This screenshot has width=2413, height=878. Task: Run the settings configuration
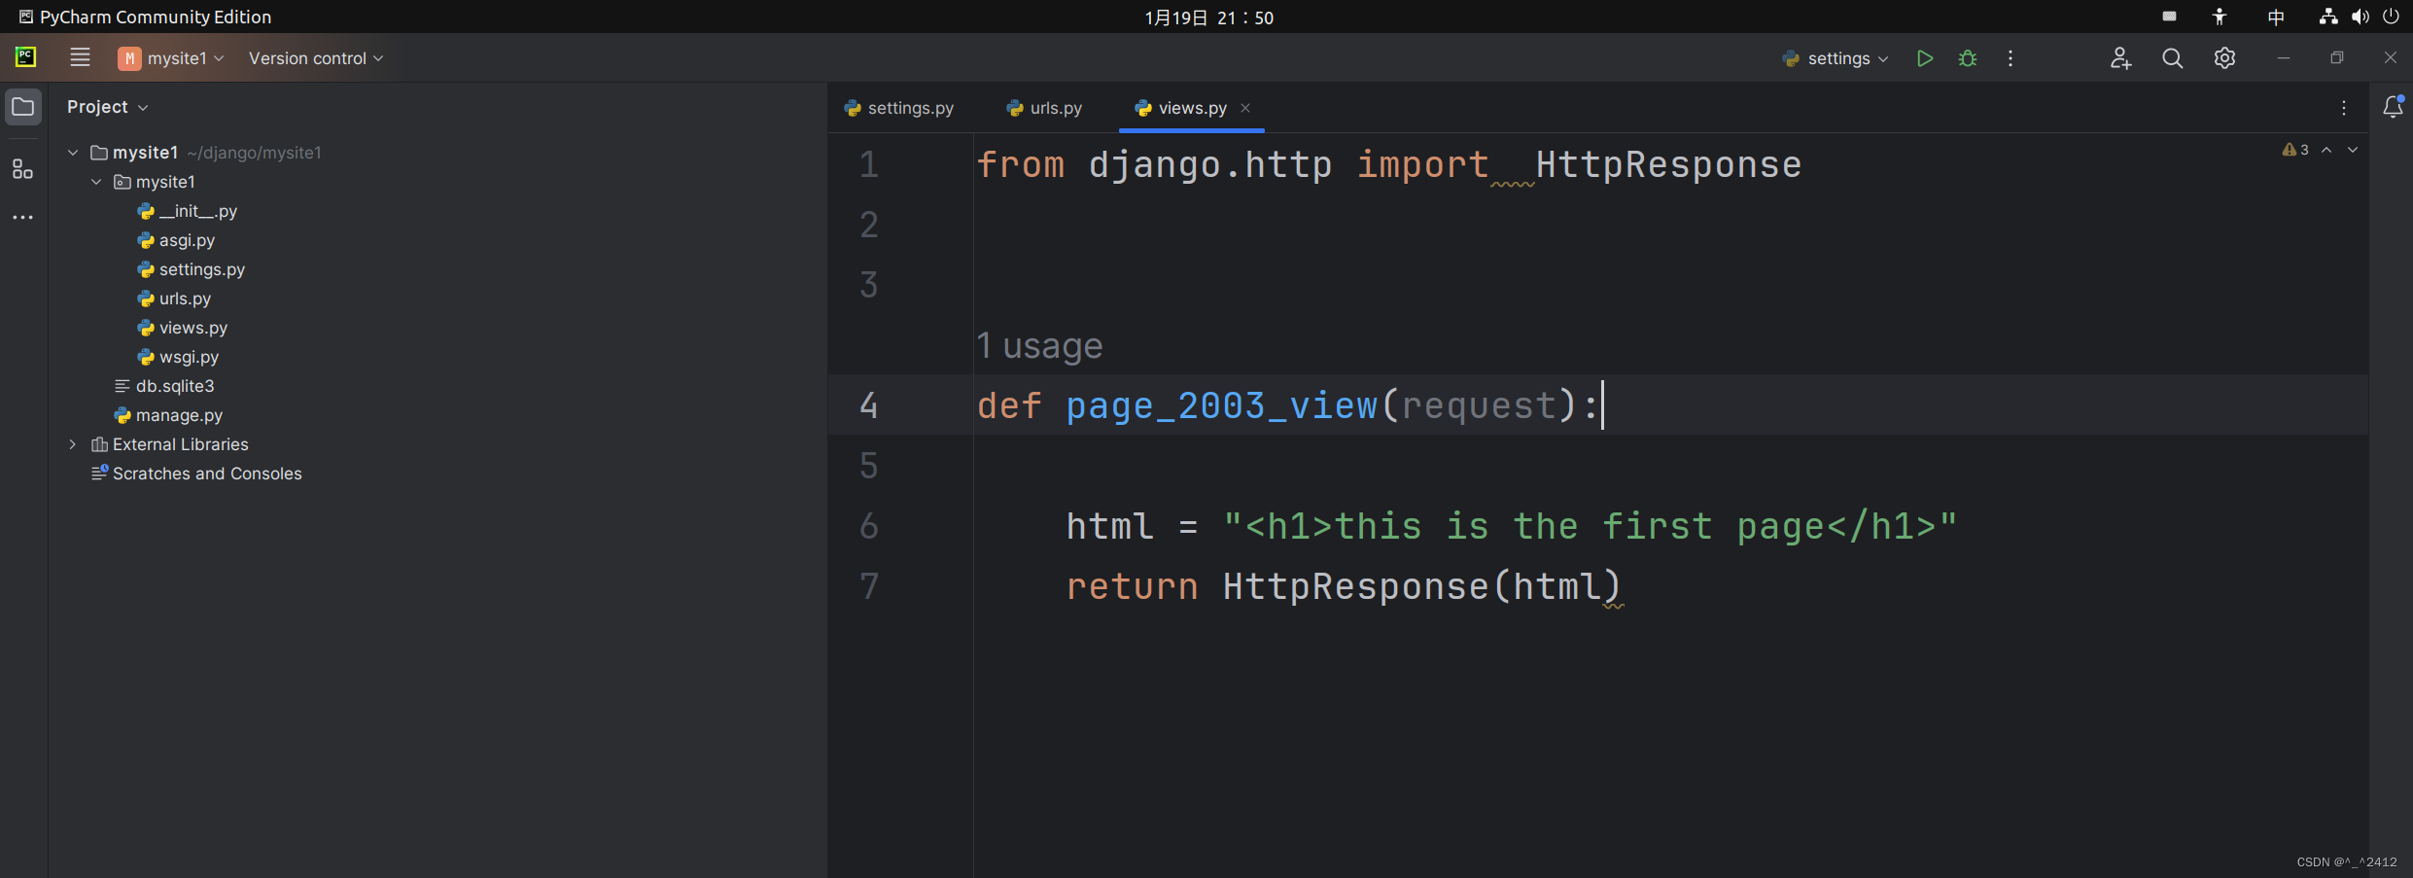[1924, 58]
